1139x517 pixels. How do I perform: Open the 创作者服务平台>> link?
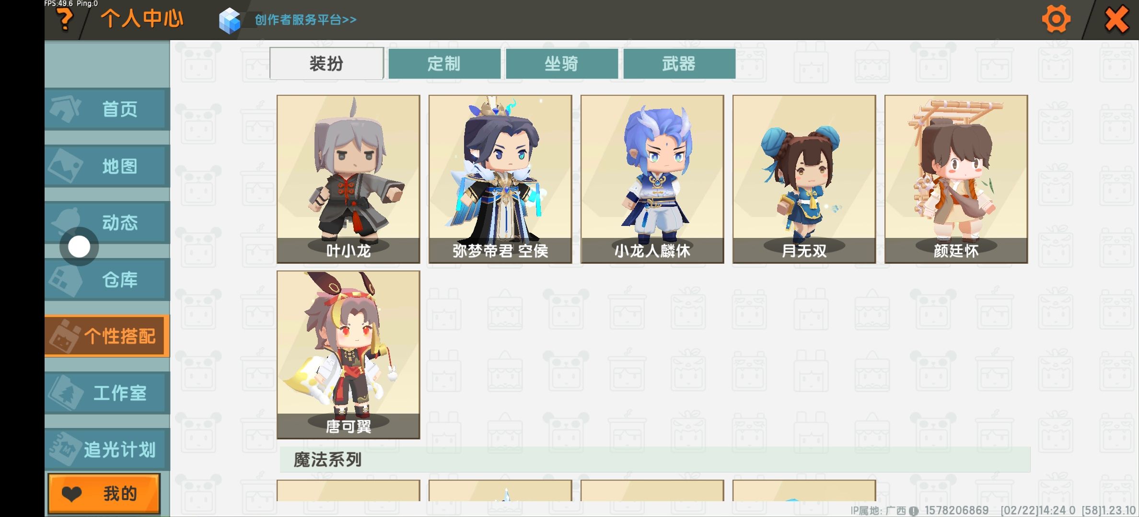coord(305,20)
